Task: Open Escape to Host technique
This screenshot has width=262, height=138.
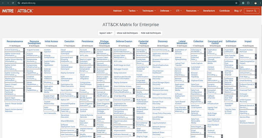Action: [x=103, y=100]
